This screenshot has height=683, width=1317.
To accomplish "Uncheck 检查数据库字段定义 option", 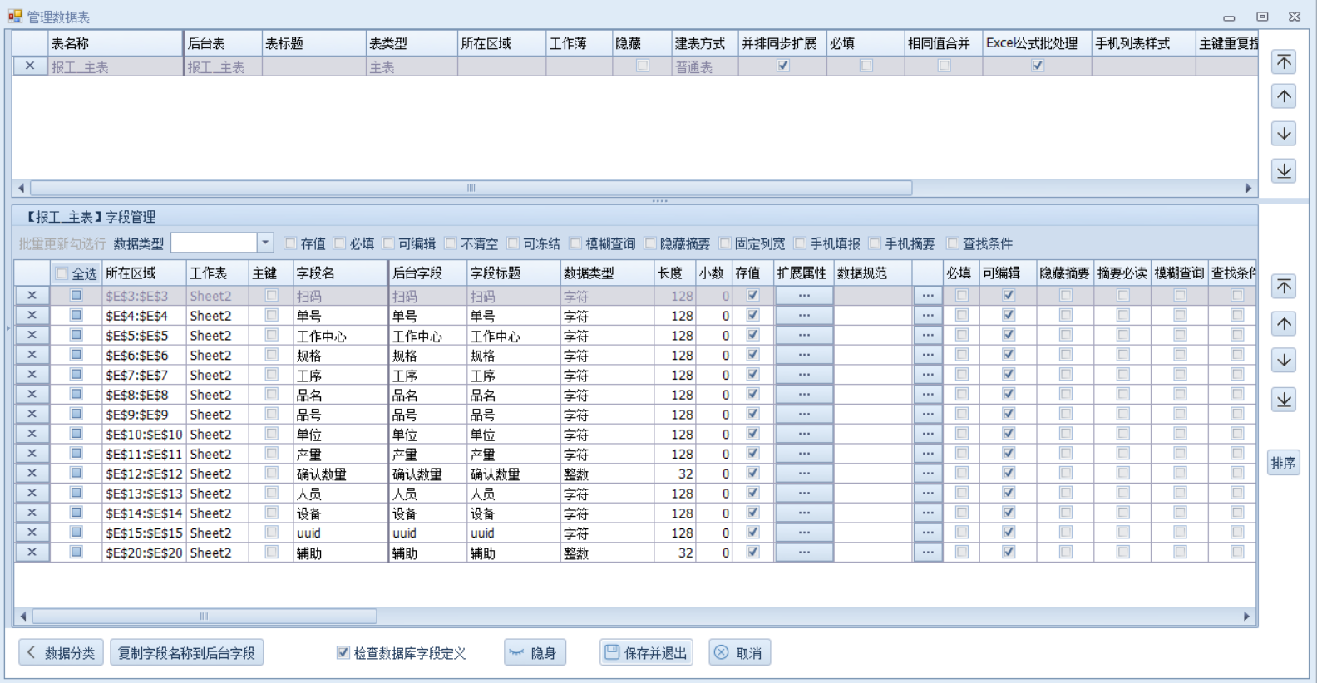I will 343,653.
